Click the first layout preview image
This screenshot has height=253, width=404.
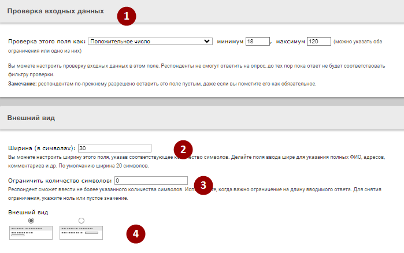coord(31,233)
